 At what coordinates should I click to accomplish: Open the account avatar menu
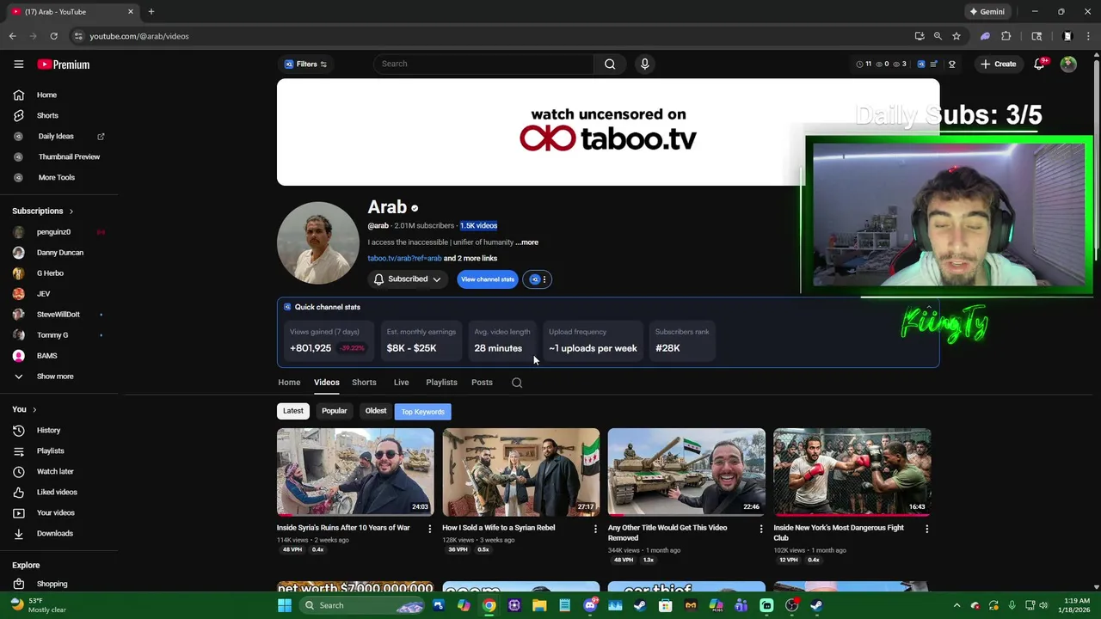click(x=1068, y=64)
